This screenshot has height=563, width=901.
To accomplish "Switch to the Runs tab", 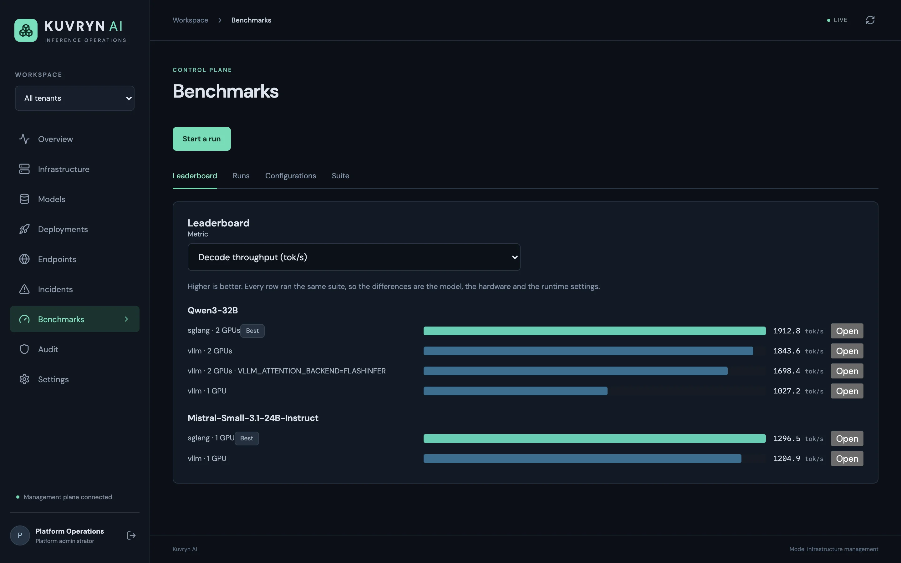I will click(x=241, y=176).
